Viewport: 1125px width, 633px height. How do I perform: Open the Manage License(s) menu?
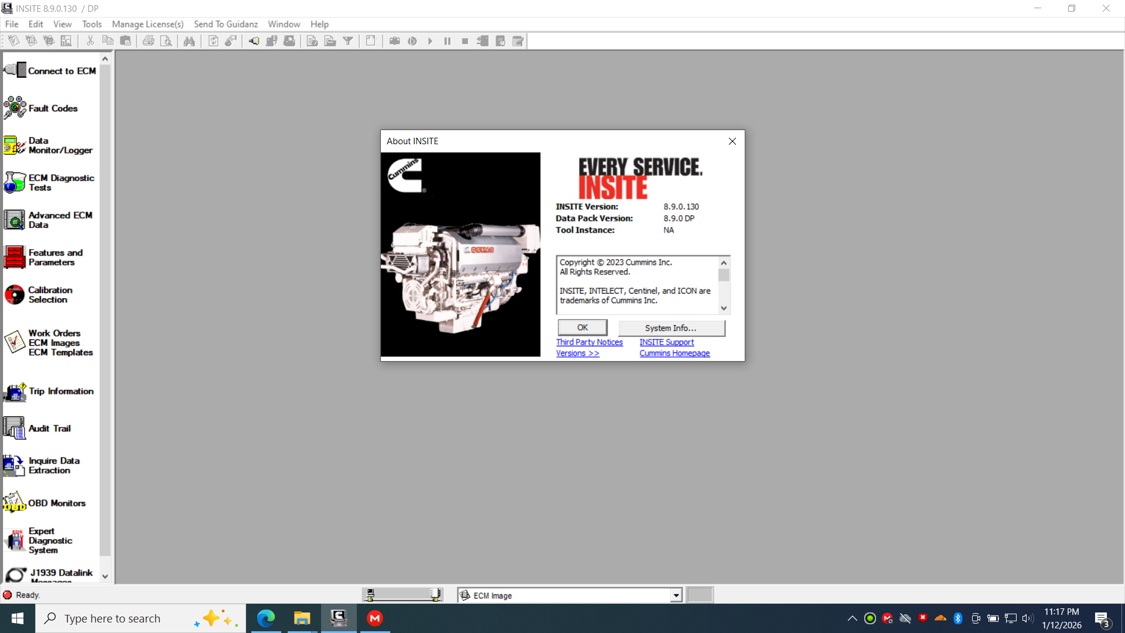pos(148,24)
